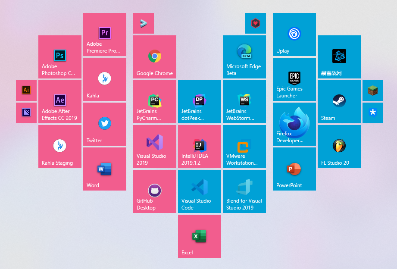Open JetBrains PyCharm tile

(154, 102)
